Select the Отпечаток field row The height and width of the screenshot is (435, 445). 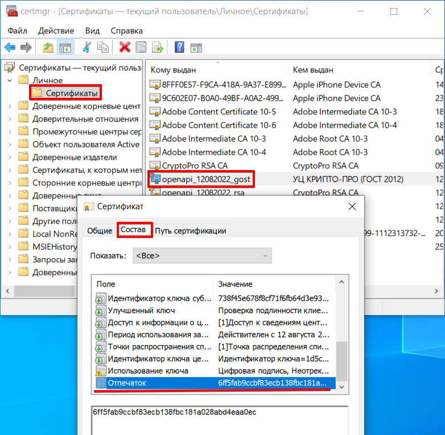pyautogui.click(x=215, y=383)
